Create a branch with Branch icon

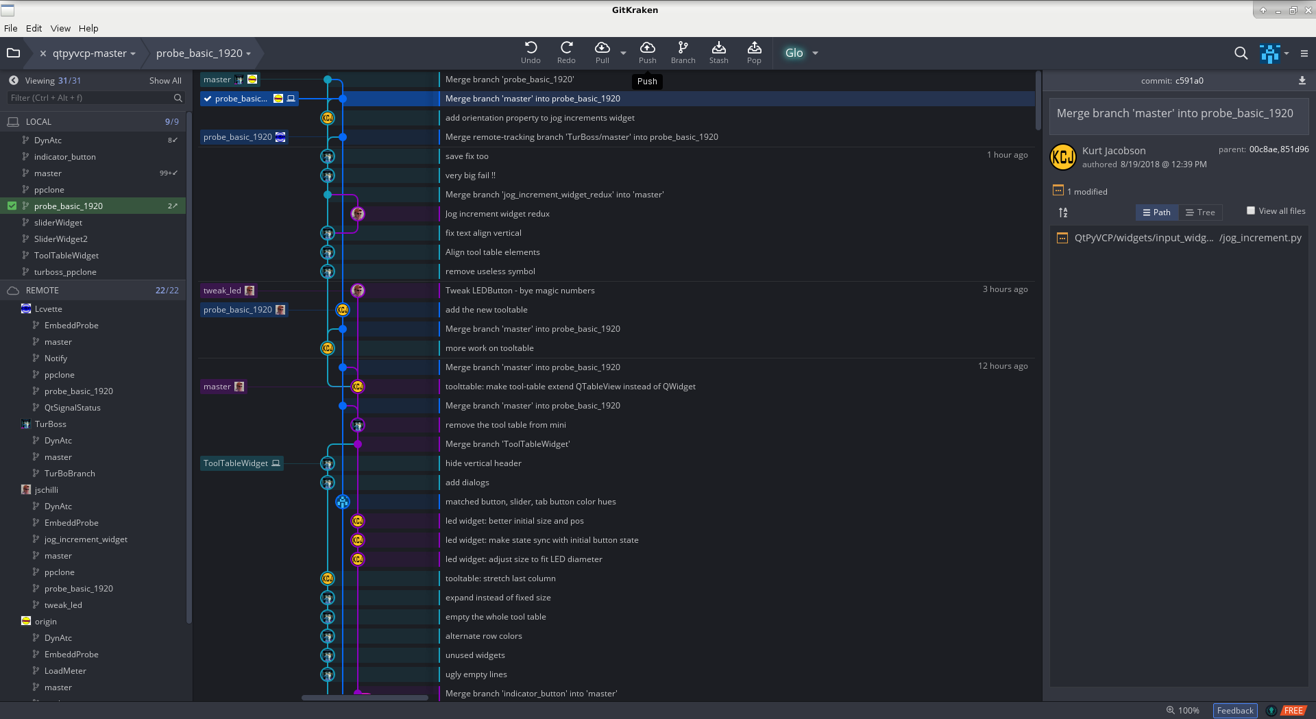683,47
